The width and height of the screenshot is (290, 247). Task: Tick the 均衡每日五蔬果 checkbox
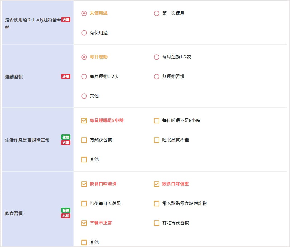[84, 204]
